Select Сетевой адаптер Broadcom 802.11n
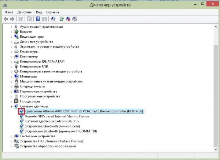Image resolution: width=220 pixels, height=160 pixels. click(x=48, y=121)
